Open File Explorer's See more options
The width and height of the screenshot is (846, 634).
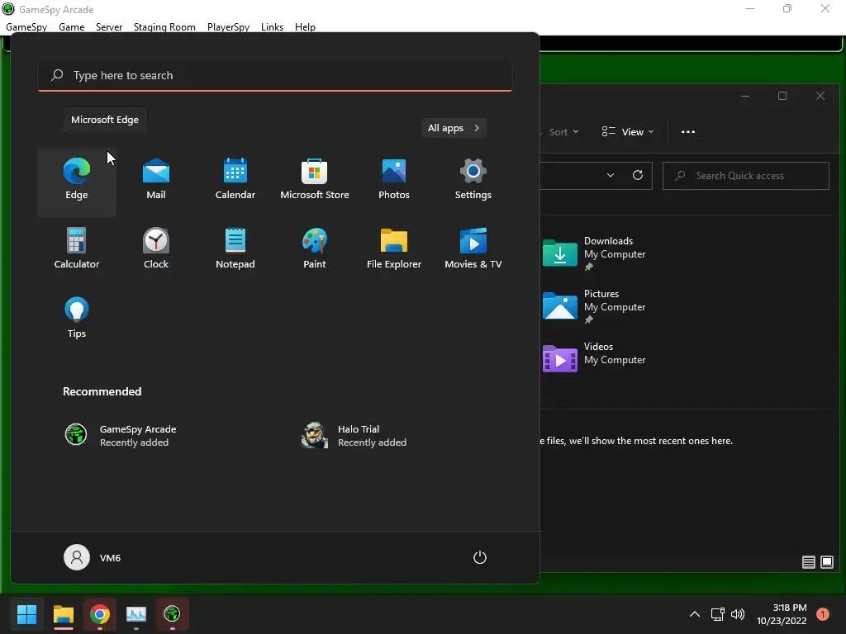click(x=688, y=132)
